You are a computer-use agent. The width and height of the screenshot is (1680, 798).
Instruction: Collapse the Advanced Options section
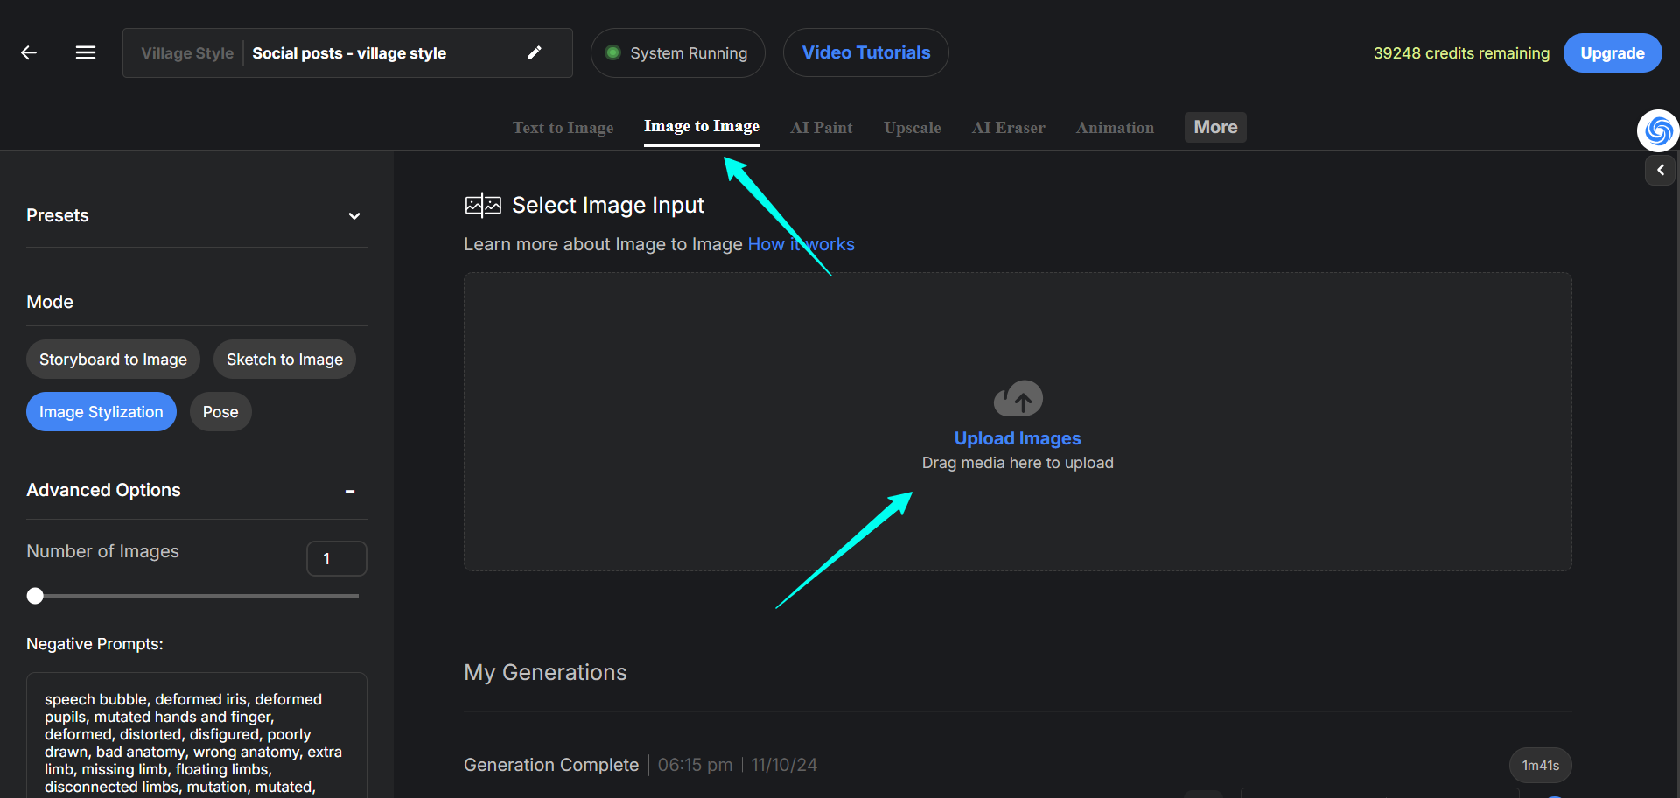(350, 492)
